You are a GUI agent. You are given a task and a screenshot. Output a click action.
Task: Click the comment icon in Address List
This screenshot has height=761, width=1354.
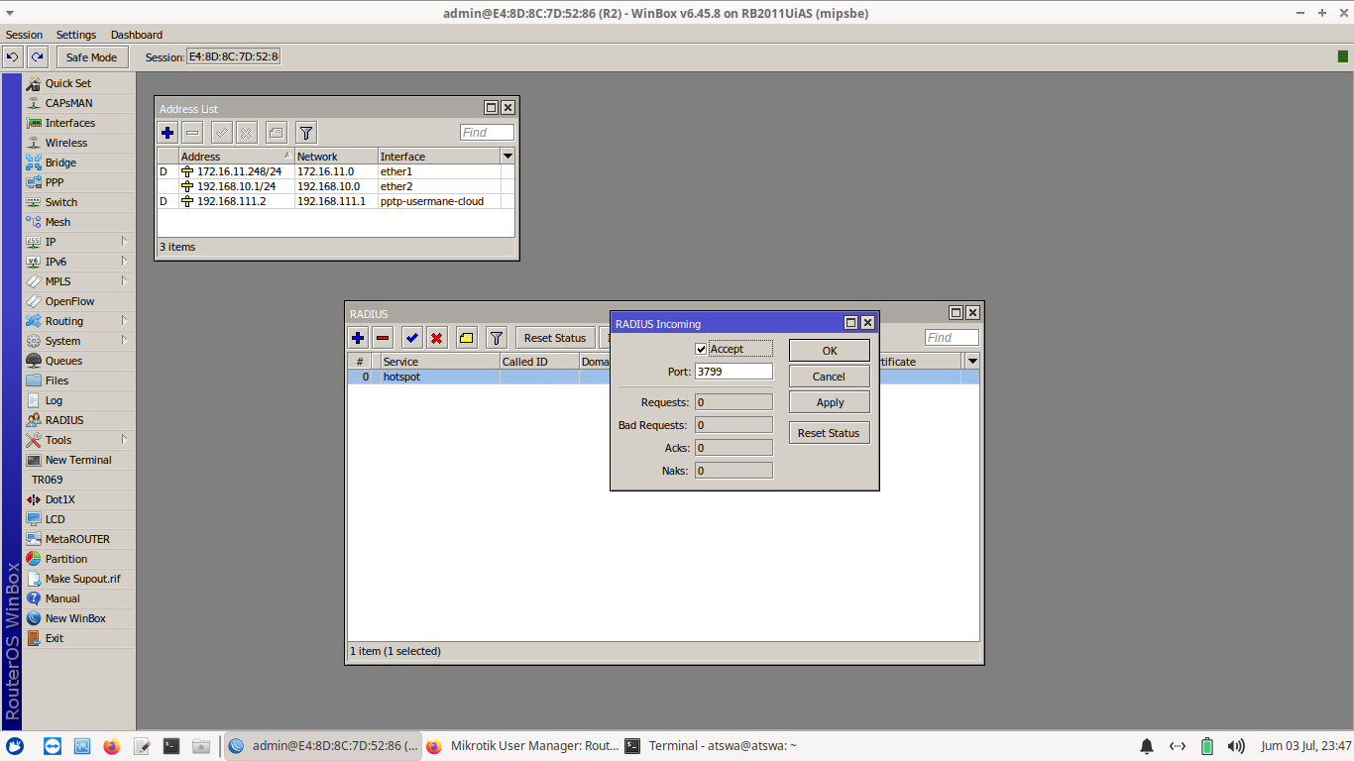277,133
